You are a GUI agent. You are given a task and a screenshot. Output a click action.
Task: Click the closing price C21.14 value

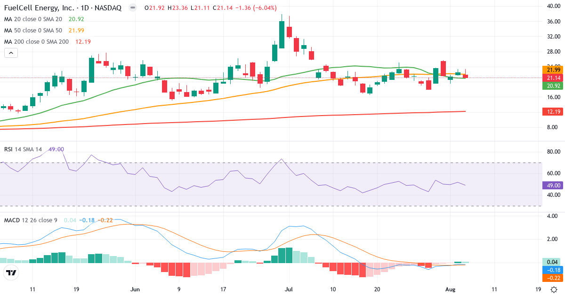(x=223, y=8)
